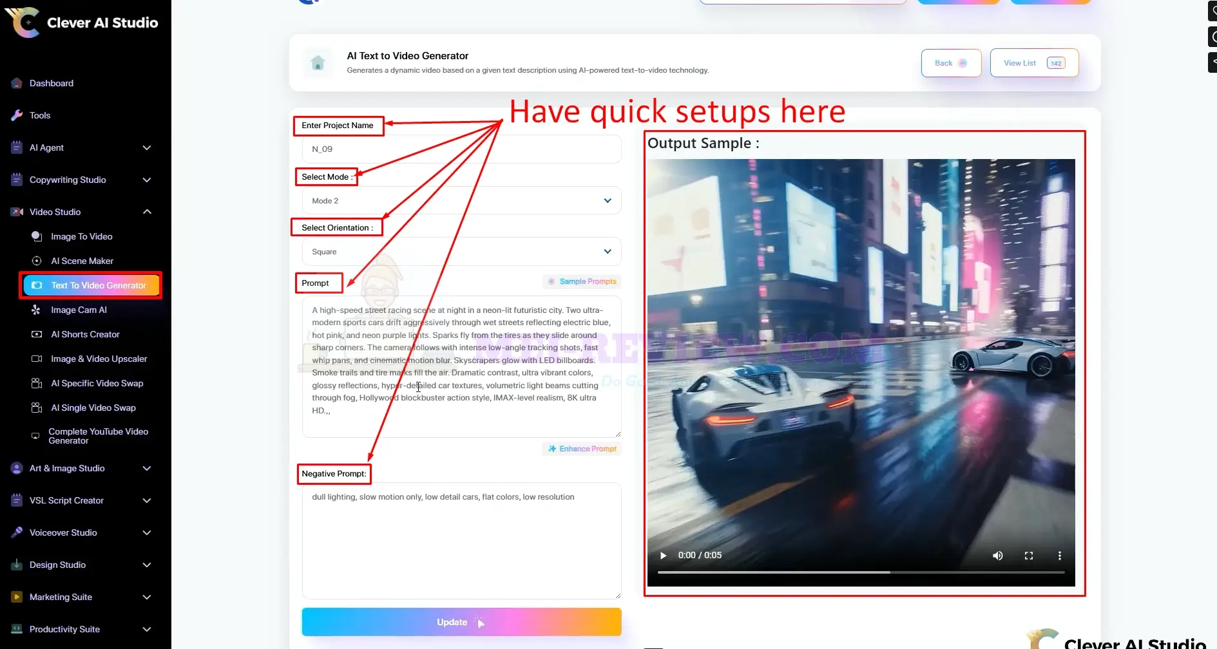Screen dimensions: 1217x649
Task: Click the Update button
Action: (461, 622)
